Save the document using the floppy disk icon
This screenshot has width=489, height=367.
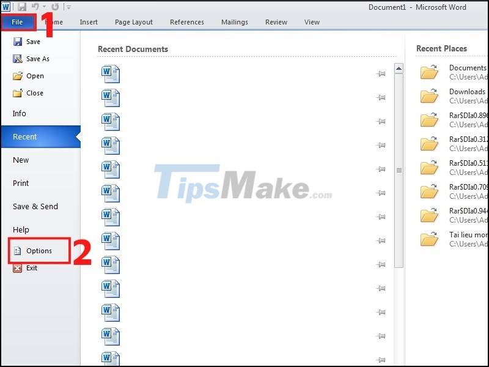(x=21, y=6)
